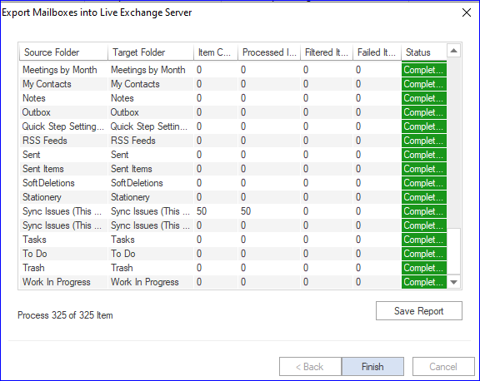The image size is (480, 381).
Task: Click the Cancel button
Action: 443,366
